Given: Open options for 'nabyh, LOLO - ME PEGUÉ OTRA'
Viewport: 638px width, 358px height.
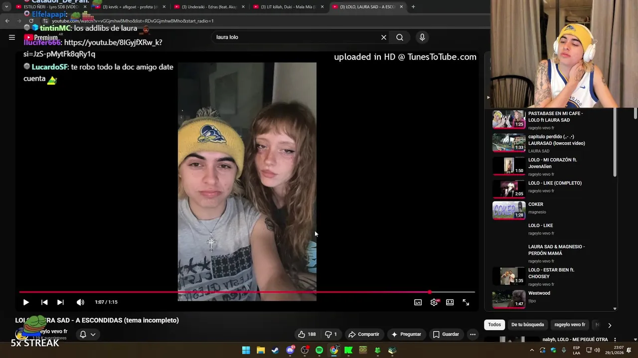Looking at the screenshot, I should coord(615,340).
